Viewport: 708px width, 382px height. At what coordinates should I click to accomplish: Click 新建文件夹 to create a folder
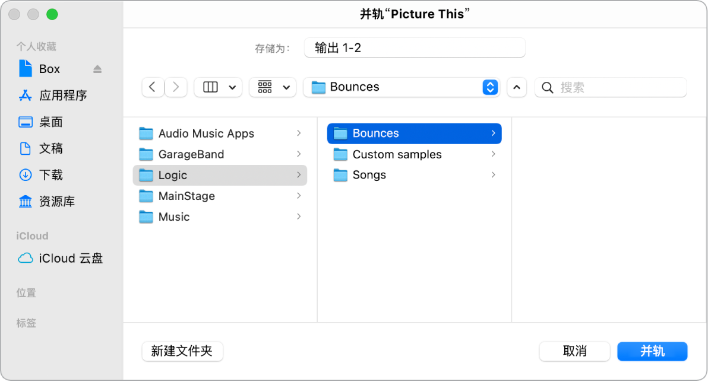tap(182, 351)
